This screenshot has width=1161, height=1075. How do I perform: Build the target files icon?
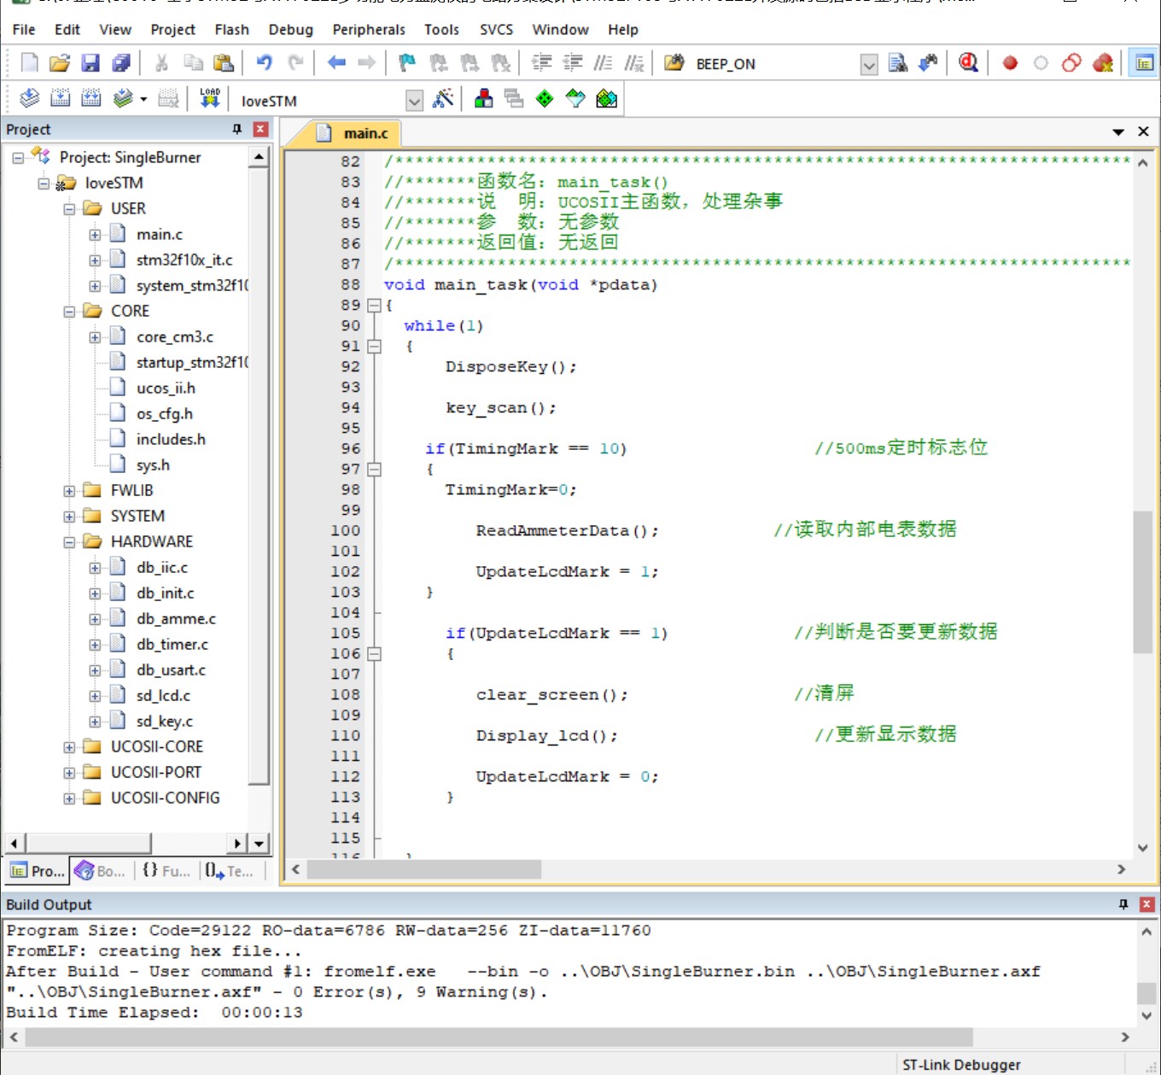pos(60,99)
